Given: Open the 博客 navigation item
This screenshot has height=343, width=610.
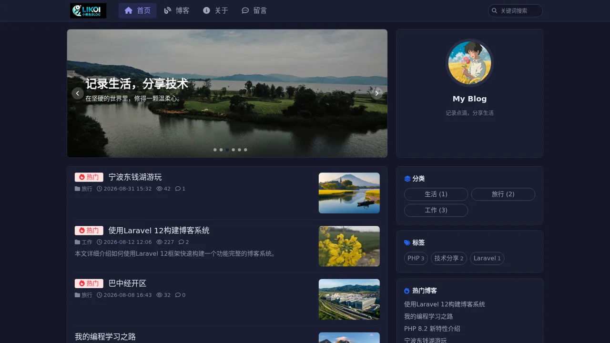Looking at the screenshot, I should pyautogui.click(x=177, y=10).
